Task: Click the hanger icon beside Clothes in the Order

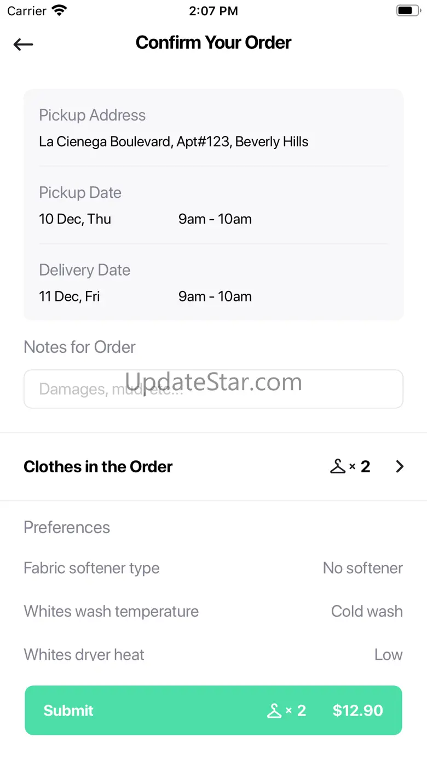Action: coord(338,466)
